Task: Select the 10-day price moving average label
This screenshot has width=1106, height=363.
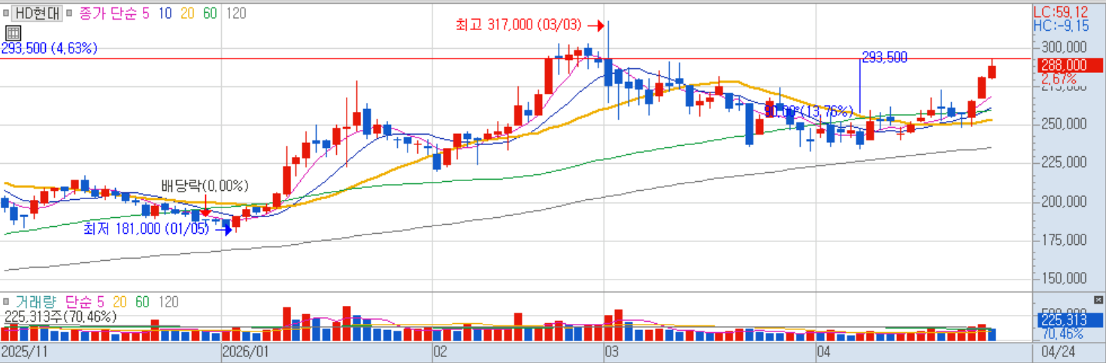Action: (x=165, y=13)
